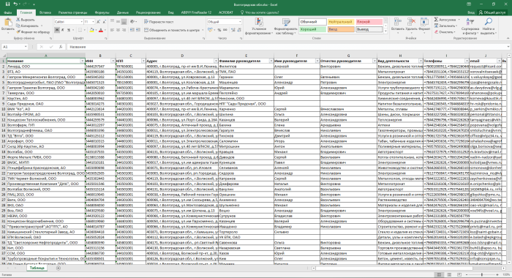The height and width of the screenshot is (278, 512).
Task: Click the Общий доступ share button
Action: [492, 12]
